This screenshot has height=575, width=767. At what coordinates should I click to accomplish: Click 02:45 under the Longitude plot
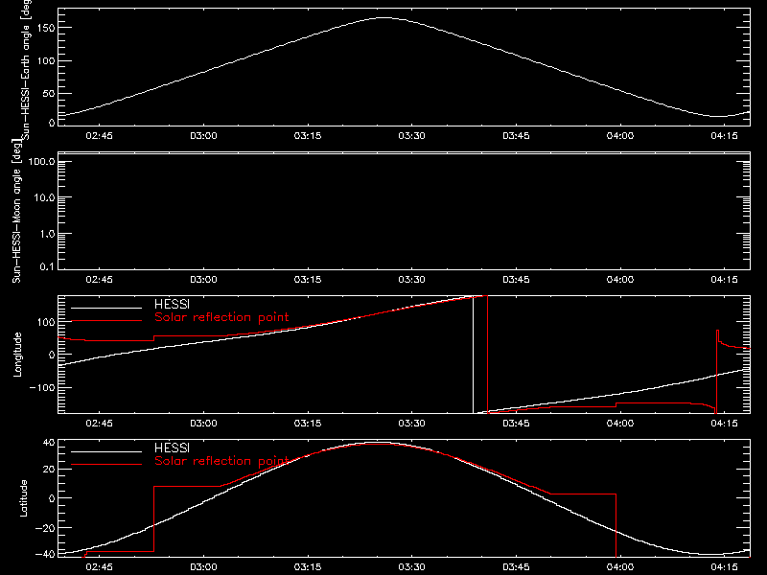100,424
